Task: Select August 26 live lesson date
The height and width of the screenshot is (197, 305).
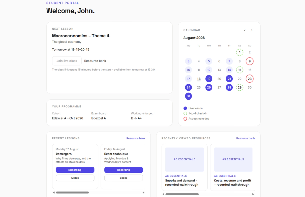Action: pos(209,87)
